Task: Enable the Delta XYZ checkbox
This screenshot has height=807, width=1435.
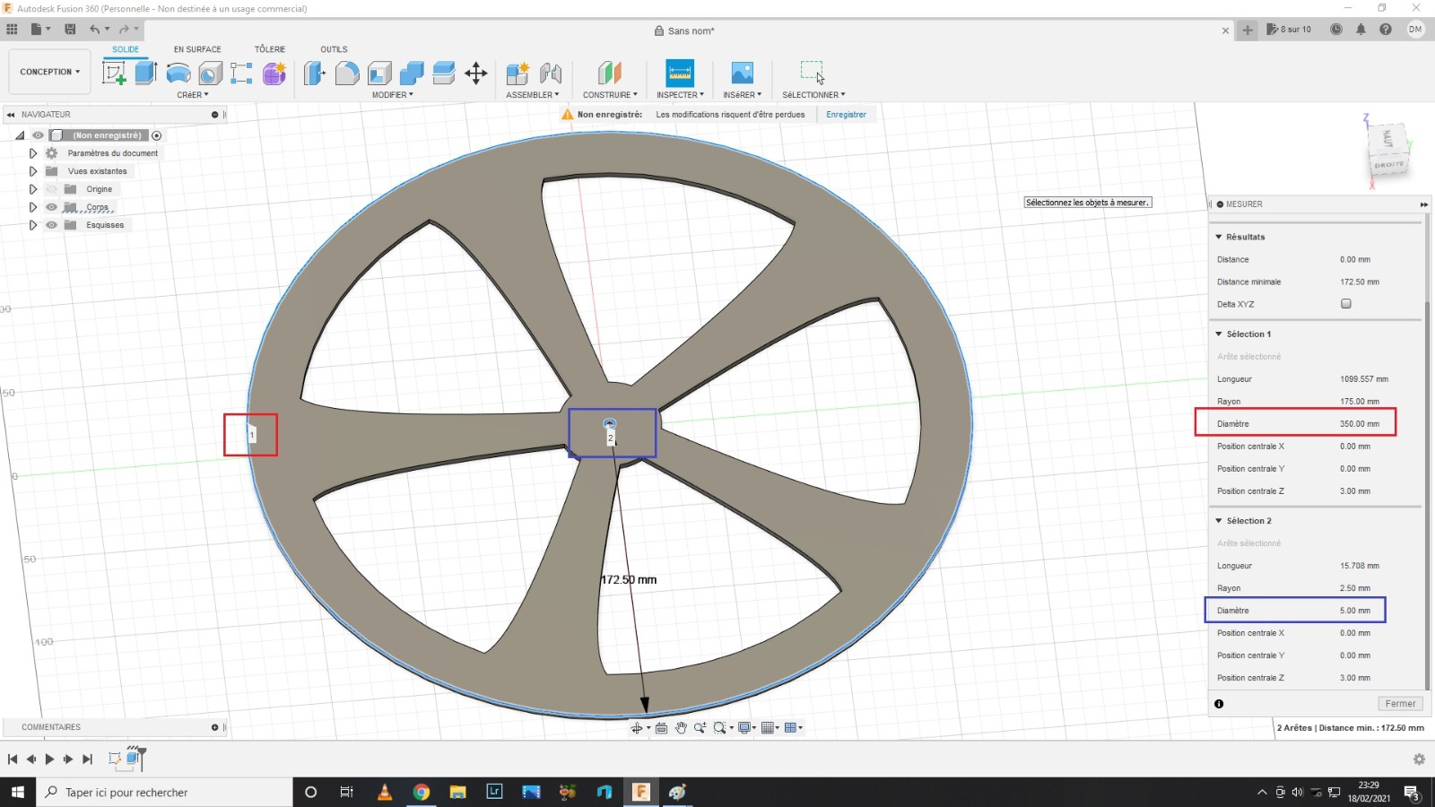Action: pyautogui.click(x=1345, y=304)
